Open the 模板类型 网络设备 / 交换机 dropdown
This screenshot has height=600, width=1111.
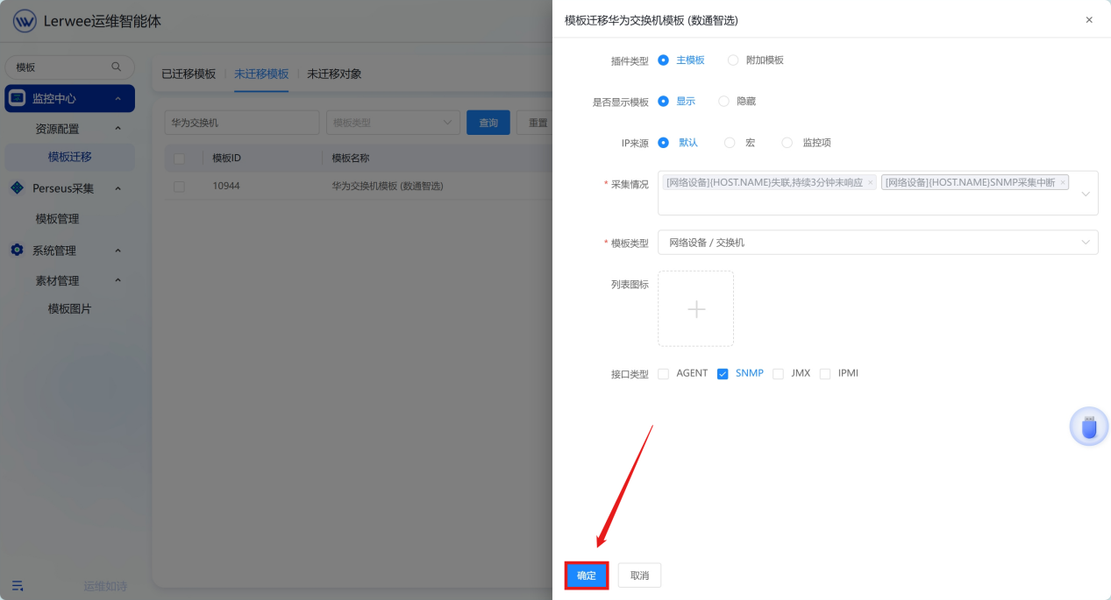(x=878, y=243)
